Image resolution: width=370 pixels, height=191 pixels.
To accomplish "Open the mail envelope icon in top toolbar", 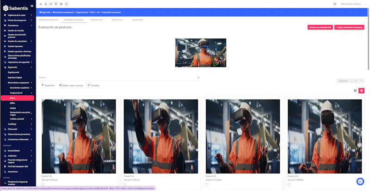I will click(x=51, y=4).
